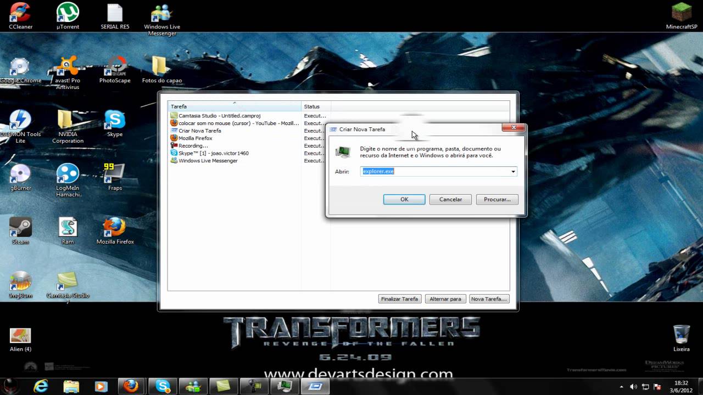703x395 pixels.
Task: Open Internet Explorer from the taskbar
Action: [x=41, y=386]
